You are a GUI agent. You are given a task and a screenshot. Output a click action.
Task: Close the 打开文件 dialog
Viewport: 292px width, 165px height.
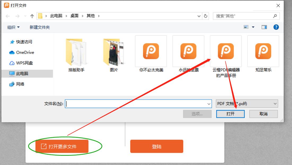278,6
